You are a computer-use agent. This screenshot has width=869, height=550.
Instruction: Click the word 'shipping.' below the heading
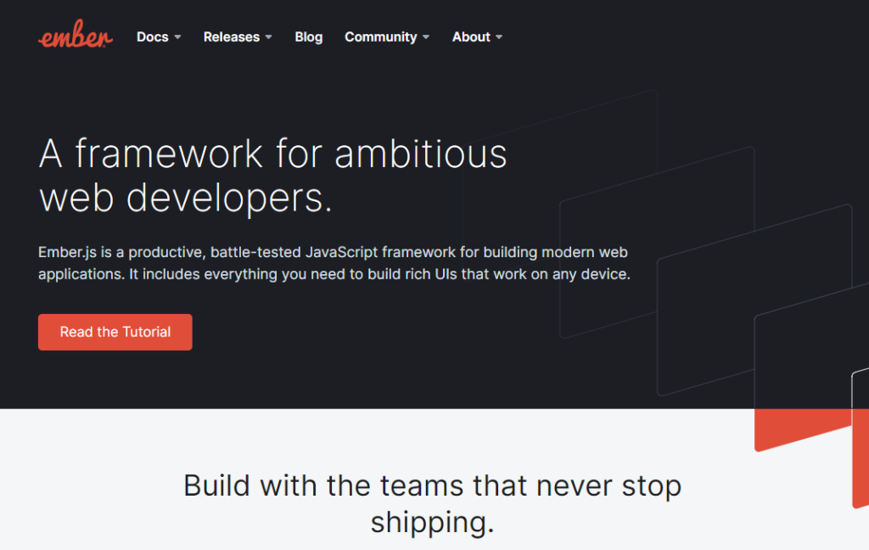[x=432, y=522]
